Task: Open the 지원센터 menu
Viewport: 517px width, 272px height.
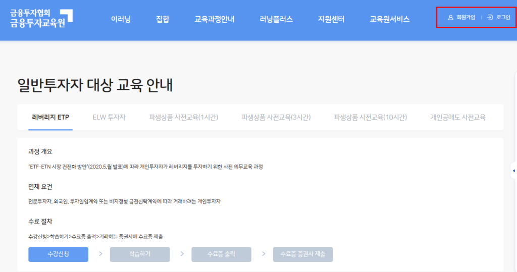Action: click(x=331, y=19)
